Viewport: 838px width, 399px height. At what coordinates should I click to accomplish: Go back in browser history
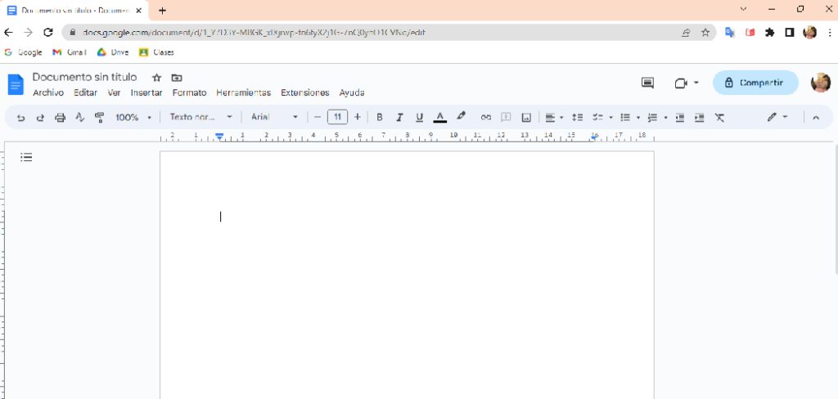point(8,33)
